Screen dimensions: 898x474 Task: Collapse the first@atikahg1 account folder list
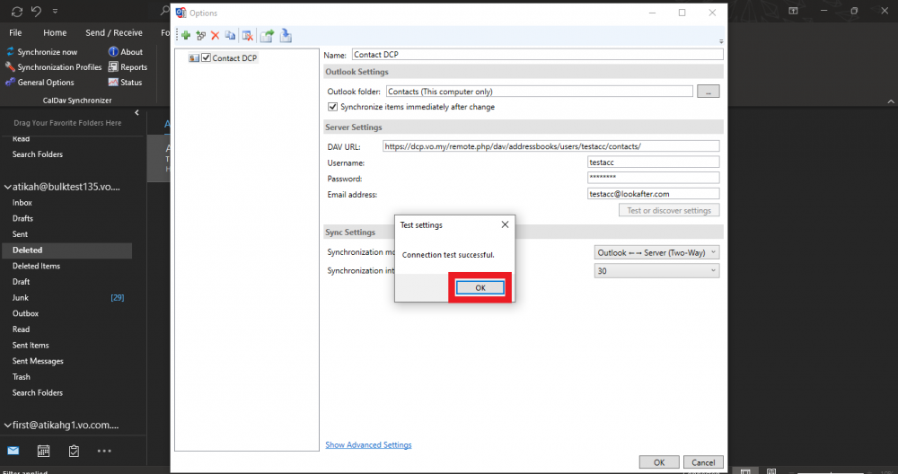coord(6,425)
